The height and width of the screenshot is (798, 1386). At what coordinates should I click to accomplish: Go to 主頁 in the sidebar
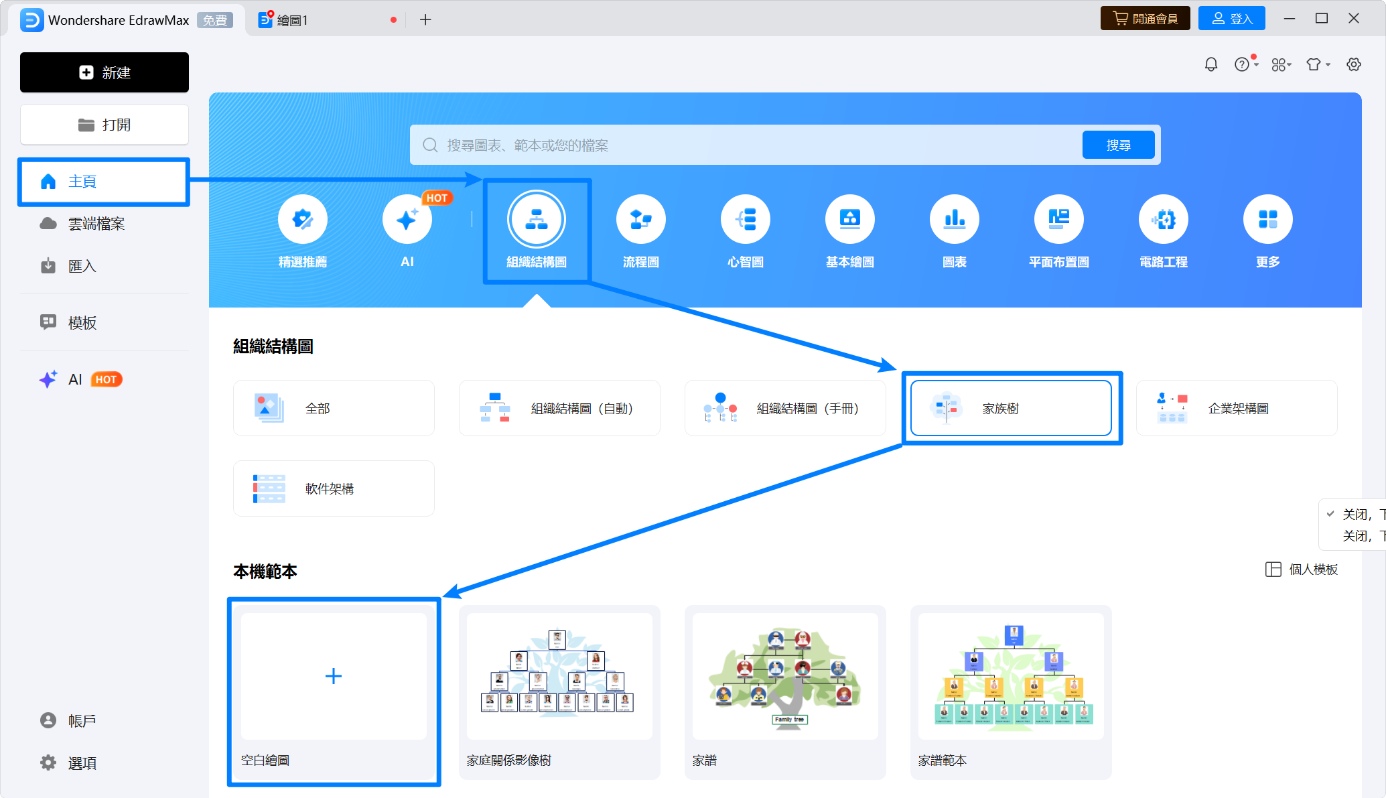(105, 182)
